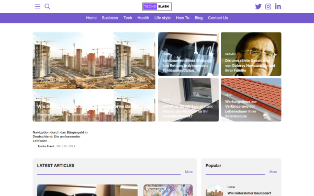The height and width of the screenshot is (196, 314).
Task: Click the Popular heading
Action: click(x=214, y=166)
